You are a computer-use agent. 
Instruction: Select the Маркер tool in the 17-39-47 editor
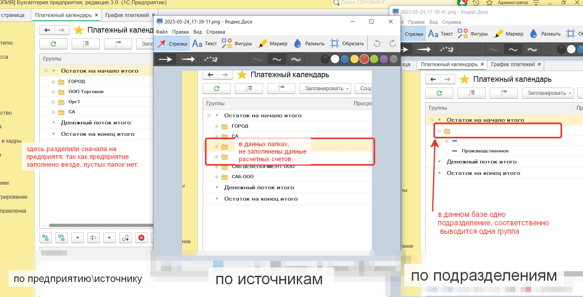[508, 34]
